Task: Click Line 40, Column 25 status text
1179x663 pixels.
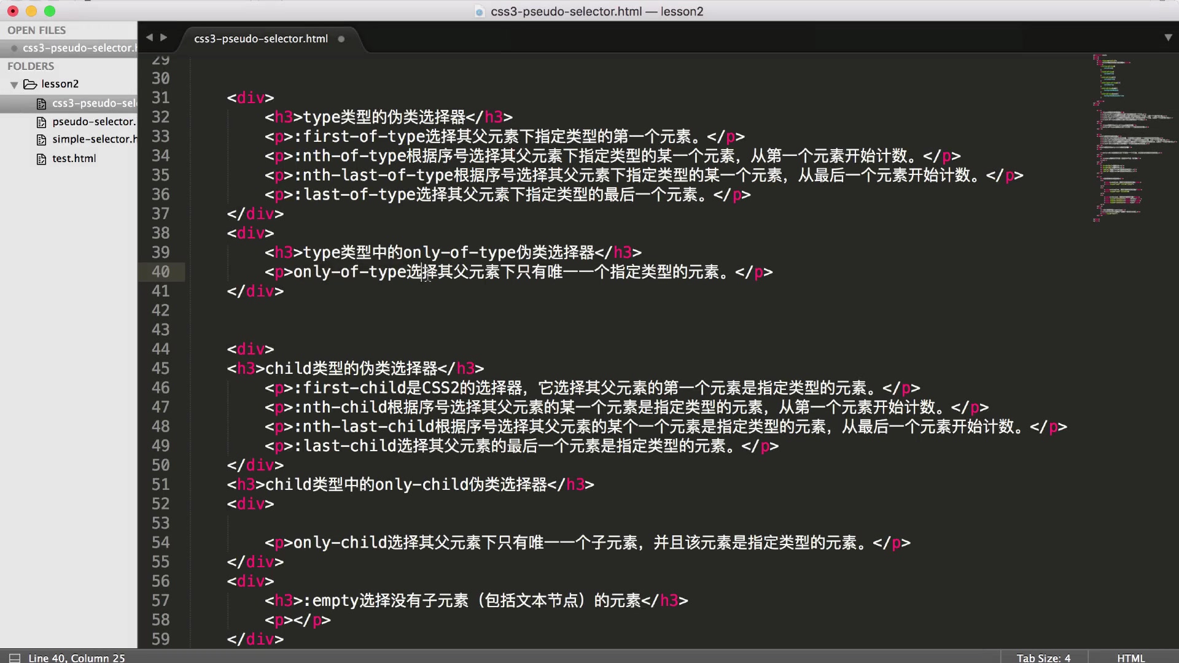Action: pyautogui.click(x=77, y=657)
